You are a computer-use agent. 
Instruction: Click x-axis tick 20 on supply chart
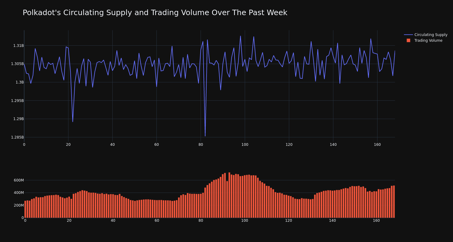68,145
